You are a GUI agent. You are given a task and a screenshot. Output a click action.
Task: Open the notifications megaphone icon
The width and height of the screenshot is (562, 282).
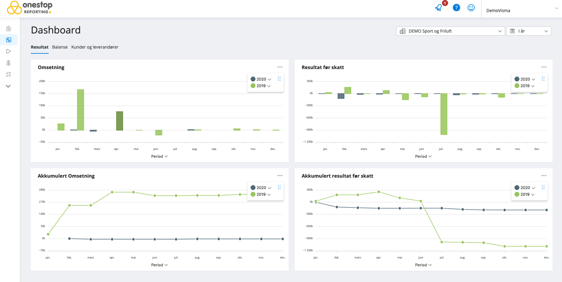pos(439,8)
